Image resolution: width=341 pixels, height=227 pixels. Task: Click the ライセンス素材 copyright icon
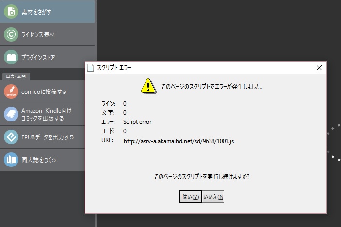(11, 34)
